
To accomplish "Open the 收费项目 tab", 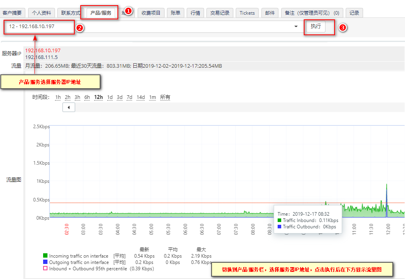I will pos(151,13).
